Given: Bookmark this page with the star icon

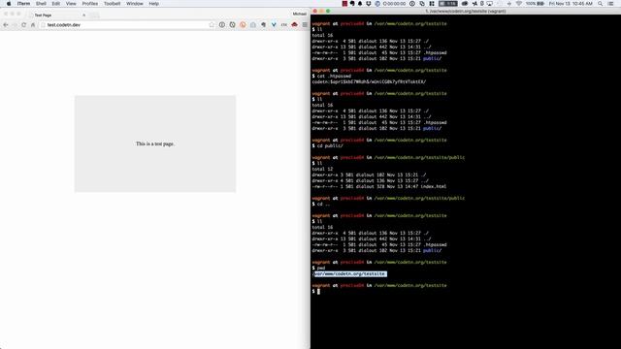Looking at the screenshot, I should 212,25.
